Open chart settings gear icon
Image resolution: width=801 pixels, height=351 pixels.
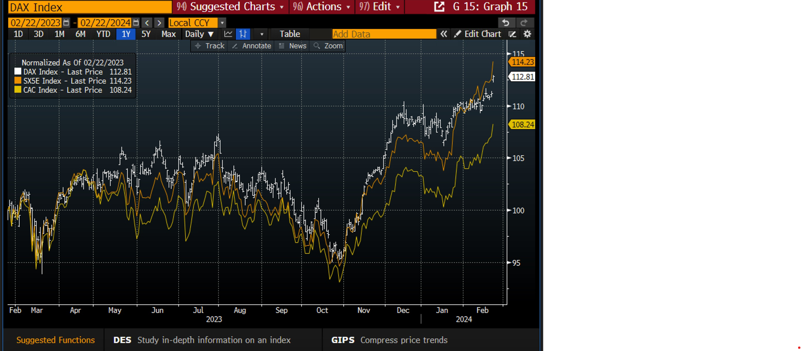(x=527, y=34)
